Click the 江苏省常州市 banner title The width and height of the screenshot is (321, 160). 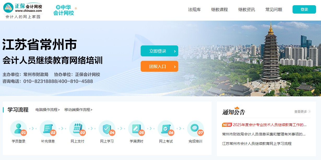click(x=40, y=45)
